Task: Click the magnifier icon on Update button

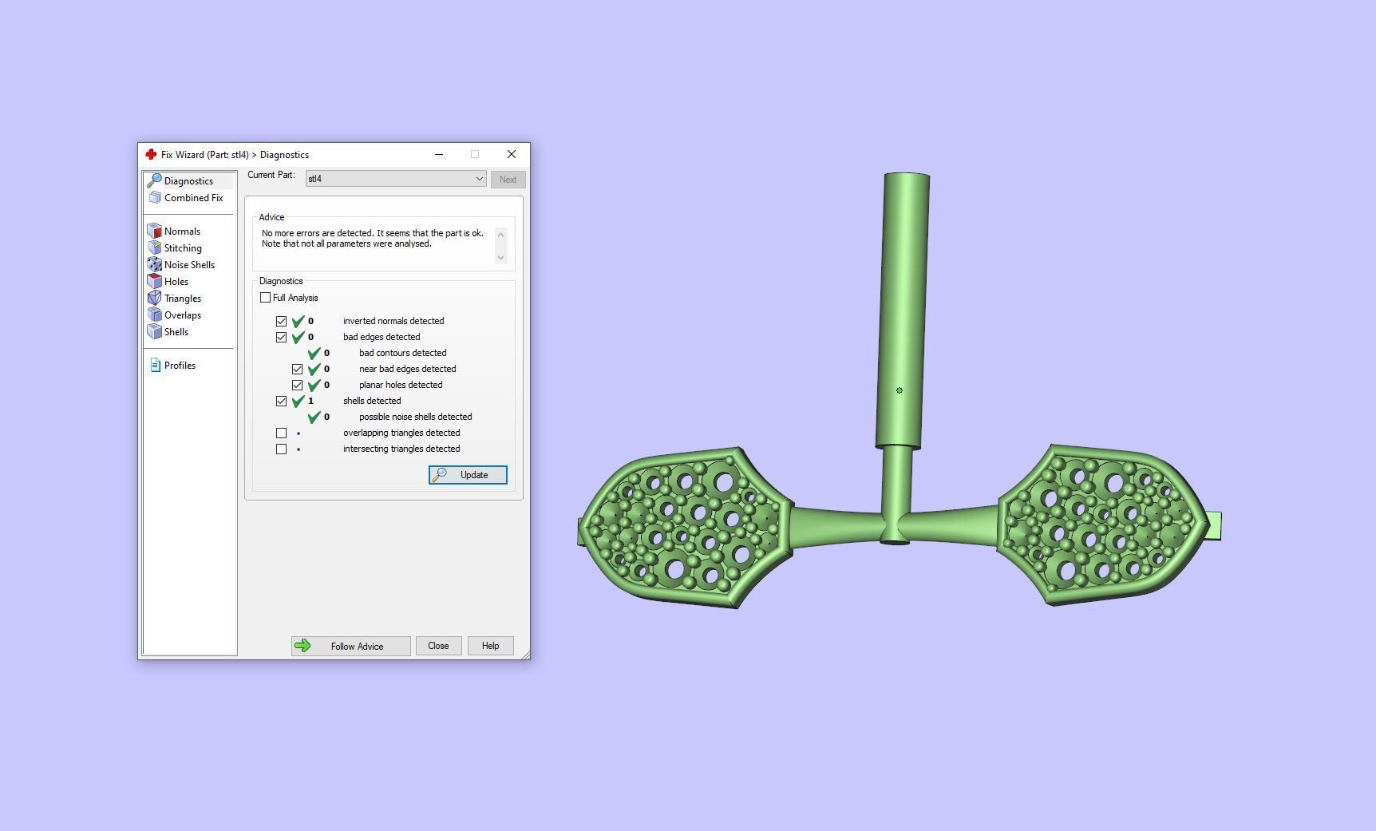Action: [439, 475]
